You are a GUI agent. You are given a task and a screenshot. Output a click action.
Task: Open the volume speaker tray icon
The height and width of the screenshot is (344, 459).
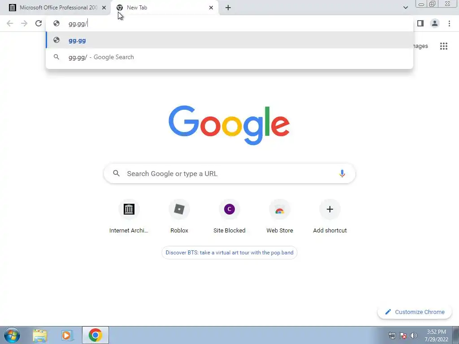click(414, 335)
